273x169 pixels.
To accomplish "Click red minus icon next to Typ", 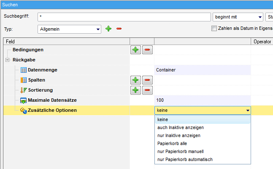I will [x=119, y=29].
